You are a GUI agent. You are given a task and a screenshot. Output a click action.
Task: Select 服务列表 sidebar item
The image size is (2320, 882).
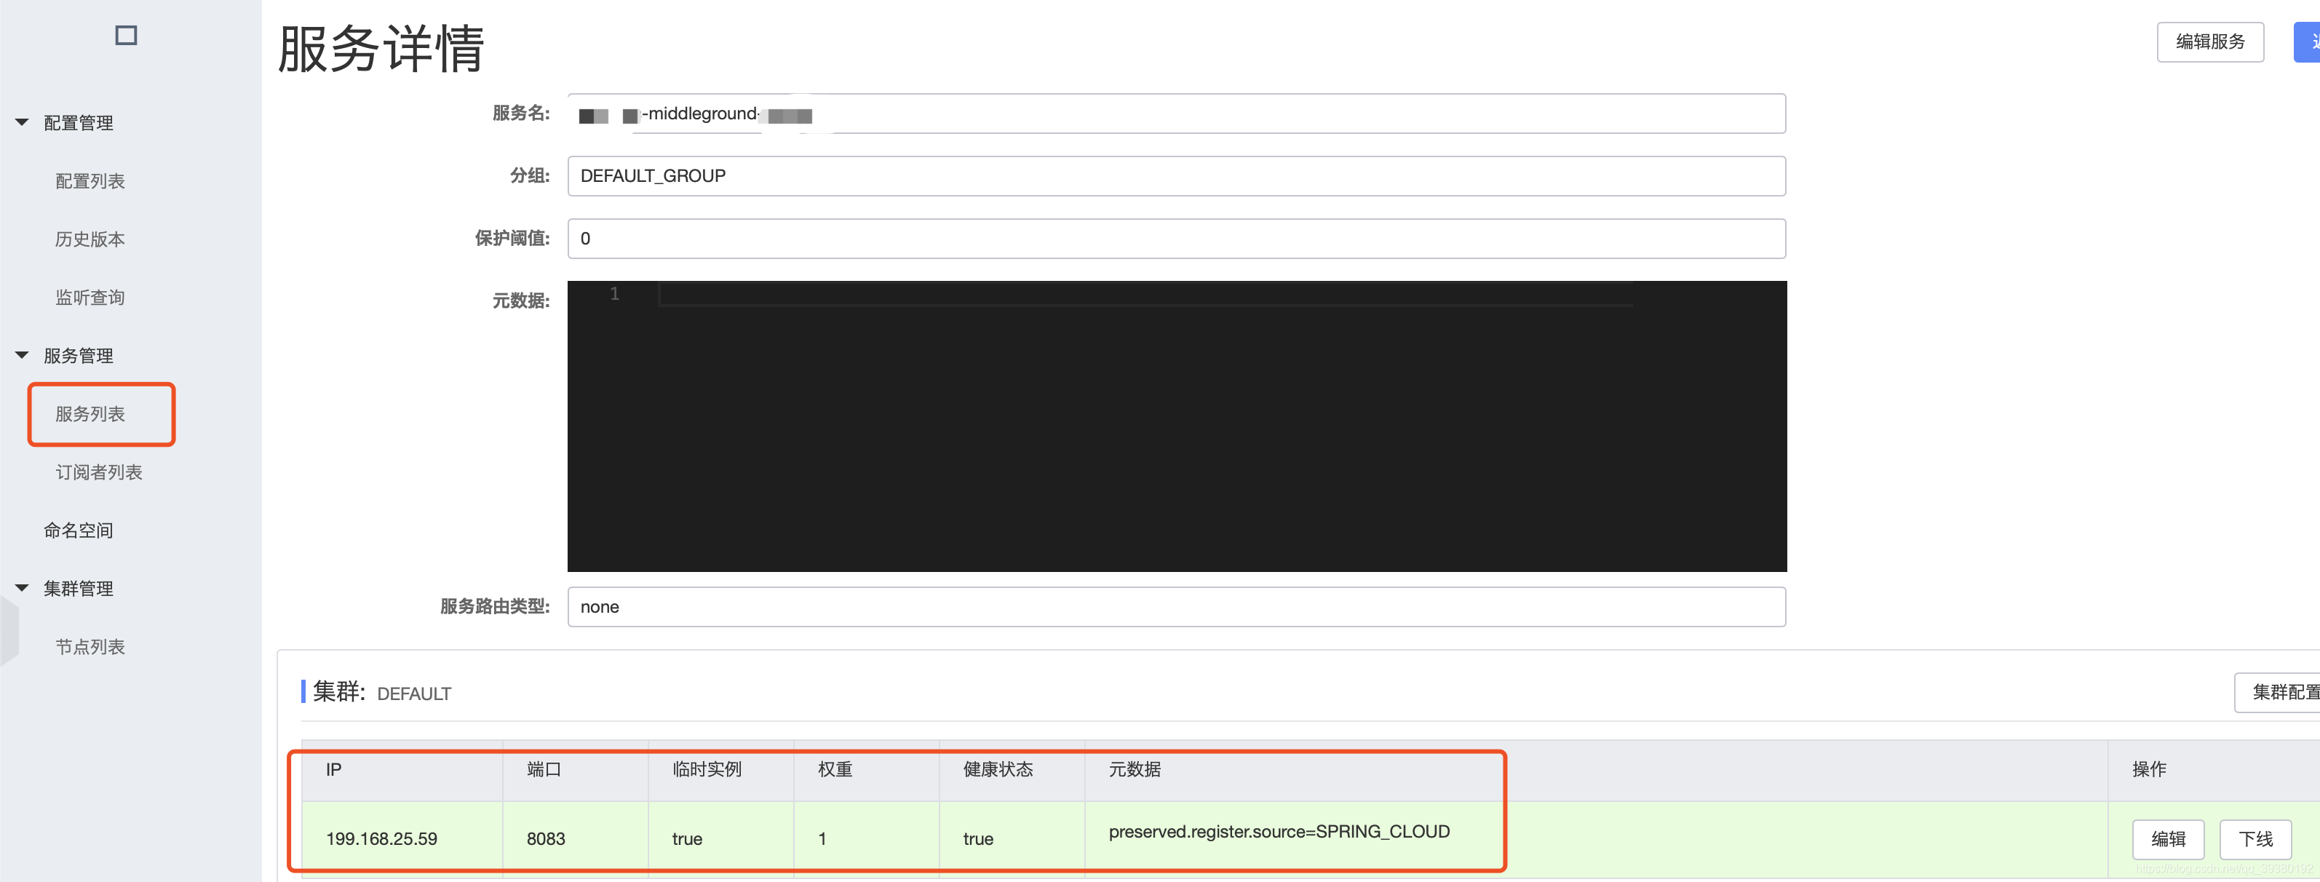90,413
